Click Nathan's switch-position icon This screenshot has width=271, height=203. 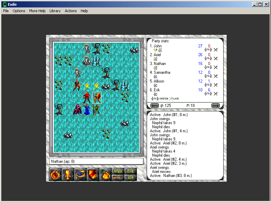coord(208,67)
